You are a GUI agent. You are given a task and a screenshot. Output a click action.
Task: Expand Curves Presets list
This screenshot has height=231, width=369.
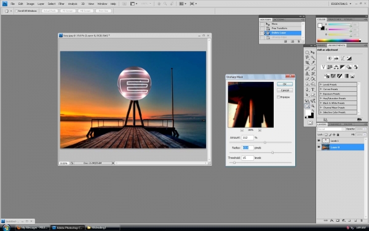(x=321, y=89)
